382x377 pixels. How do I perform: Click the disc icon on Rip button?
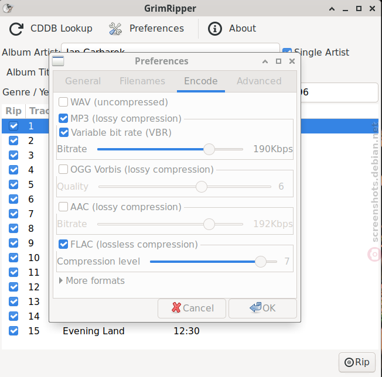(x=349, y=362)
